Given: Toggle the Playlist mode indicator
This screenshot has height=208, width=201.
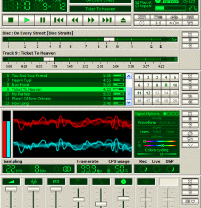Looking at the screenshot, I should click(144, 3).
